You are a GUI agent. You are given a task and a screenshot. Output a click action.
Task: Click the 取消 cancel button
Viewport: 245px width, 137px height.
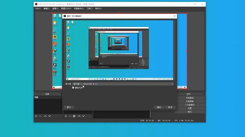tap(170, 107)
